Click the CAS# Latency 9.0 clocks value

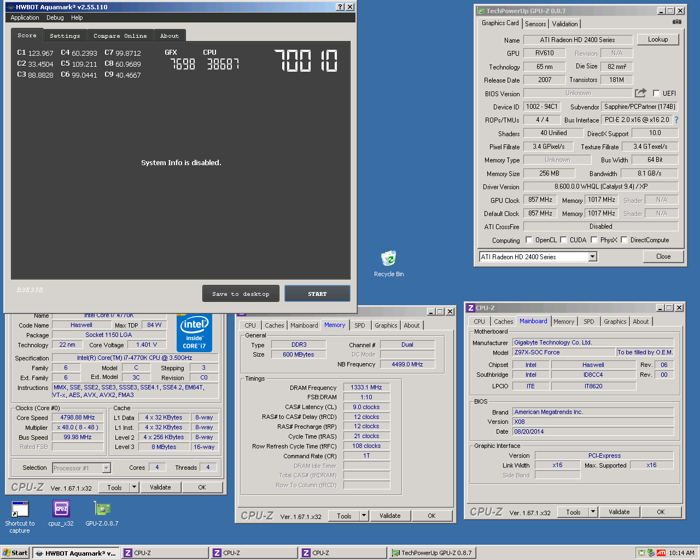[366, 407]
